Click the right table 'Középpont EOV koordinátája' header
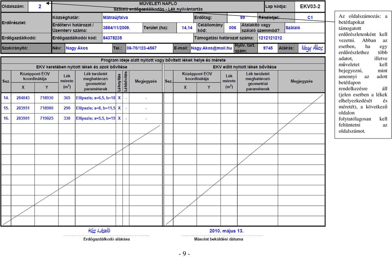 click(x=197, y=76)
